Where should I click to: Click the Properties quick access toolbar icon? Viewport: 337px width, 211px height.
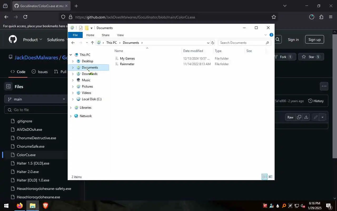(x=81, y=28)
